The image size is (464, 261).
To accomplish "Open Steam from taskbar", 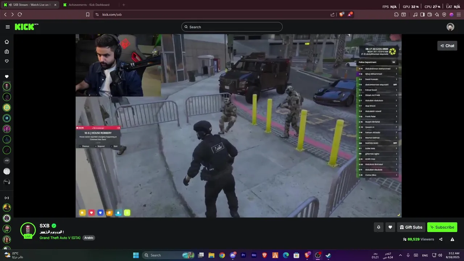I will click(x=328, y=255).
